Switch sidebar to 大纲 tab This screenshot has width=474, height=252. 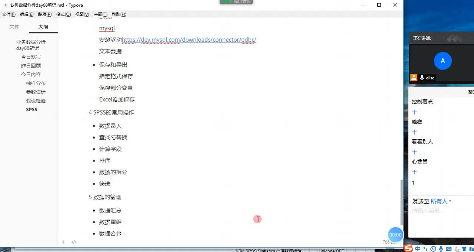tap(43, 27)
